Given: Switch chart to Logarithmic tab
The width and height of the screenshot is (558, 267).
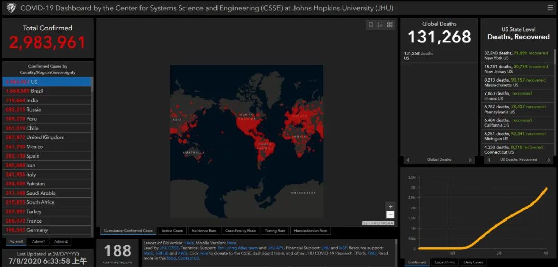Looking at the screenshot, I should pyautogui.click(x=445, y=262).
